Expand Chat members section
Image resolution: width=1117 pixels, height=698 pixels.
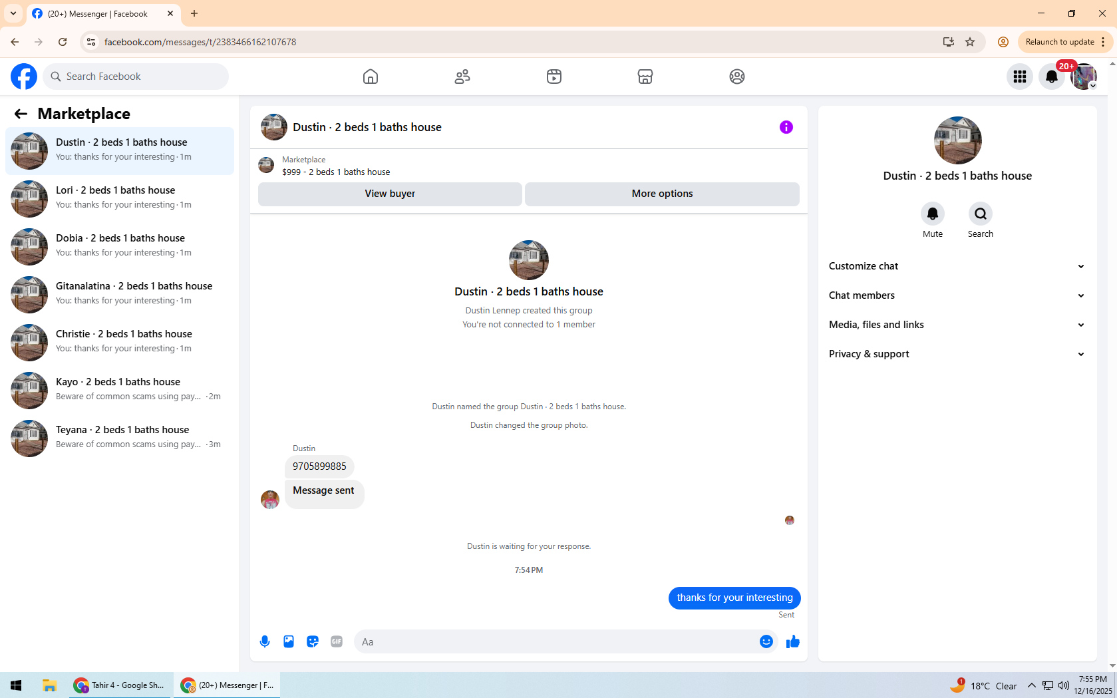point(957,295)
